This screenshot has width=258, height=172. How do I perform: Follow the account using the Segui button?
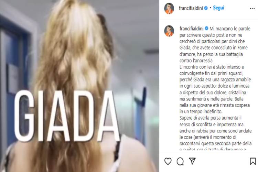[x=218, y=8]
